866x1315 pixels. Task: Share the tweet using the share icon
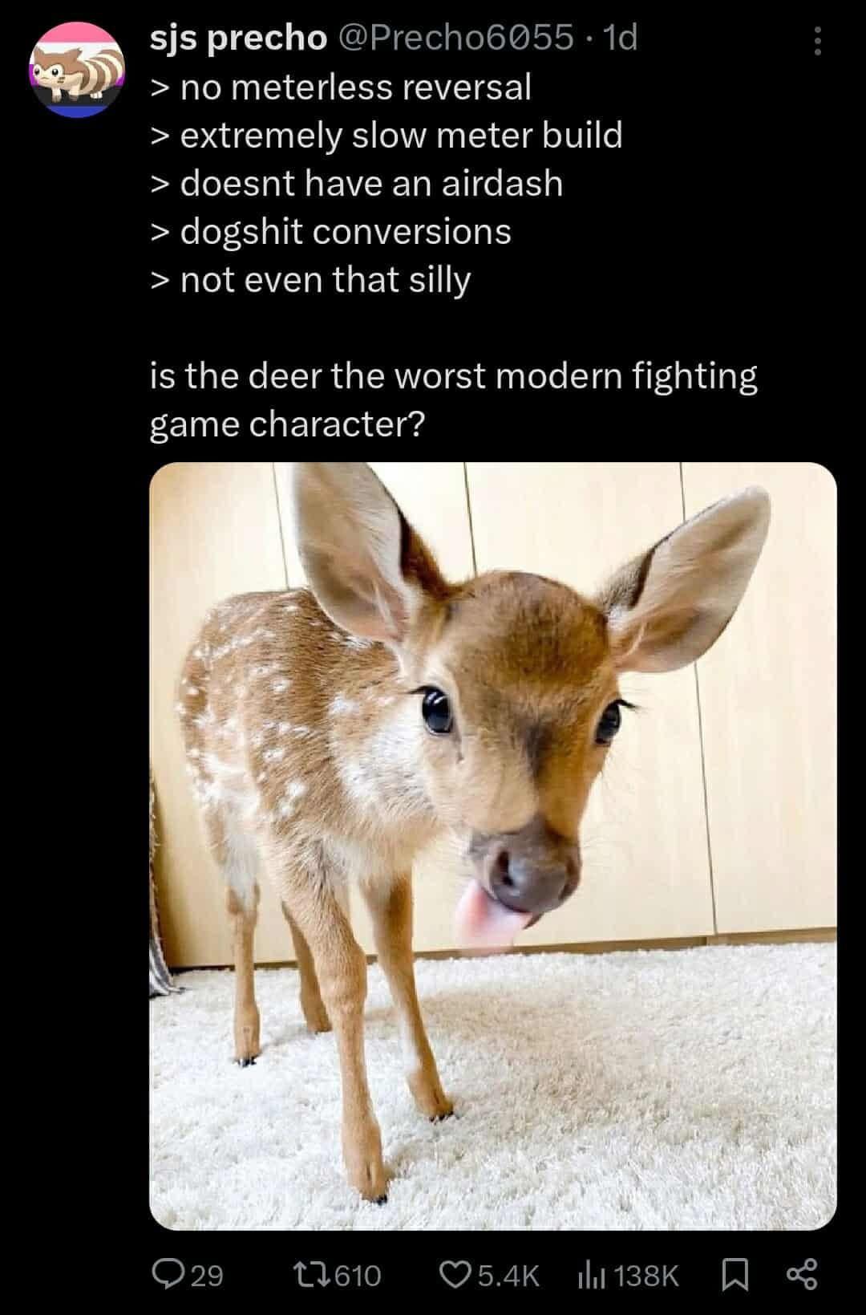coord(802,1274)
